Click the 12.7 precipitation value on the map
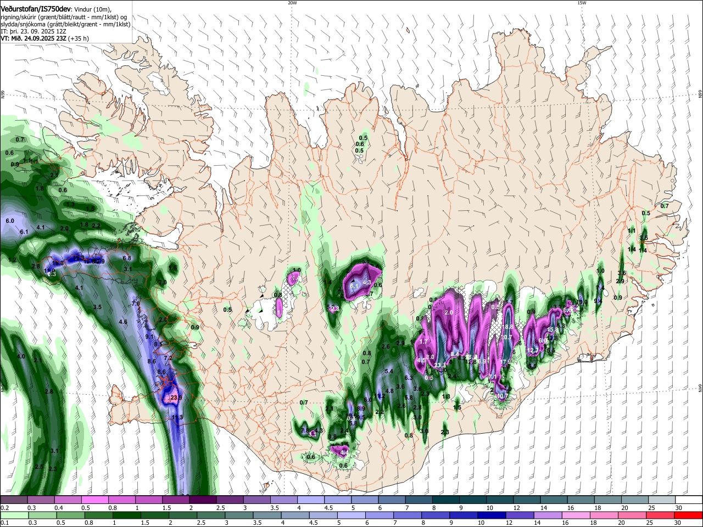 (533, 350)
